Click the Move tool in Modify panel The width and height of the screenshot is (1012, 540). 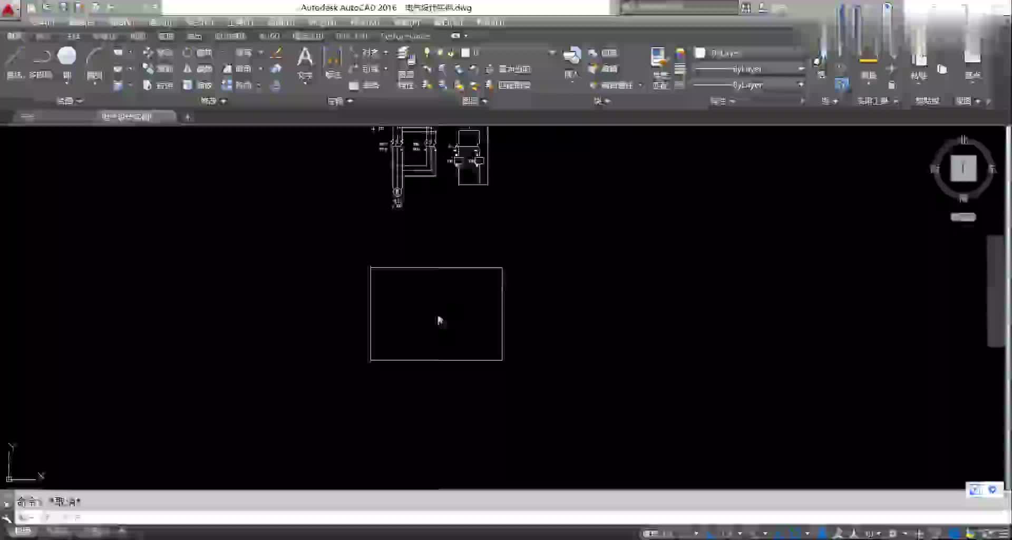coord(158,53)
